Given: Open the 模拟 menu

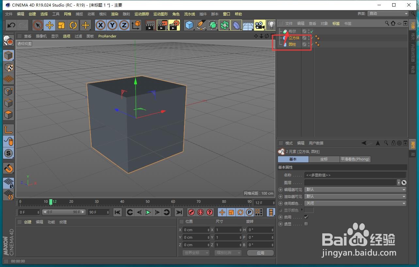Looking at the screenshot, I should [103, 14].
